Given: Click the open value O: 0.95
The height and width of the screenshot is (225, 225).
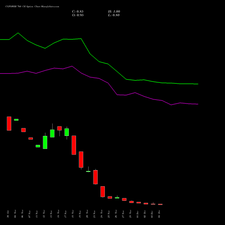Looking at the screenshot, I should (78, 15).
